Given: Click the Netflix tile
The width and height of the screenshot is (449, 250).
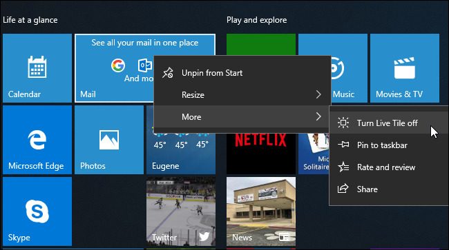Looking at the screenshot, I should pos(261,154).
